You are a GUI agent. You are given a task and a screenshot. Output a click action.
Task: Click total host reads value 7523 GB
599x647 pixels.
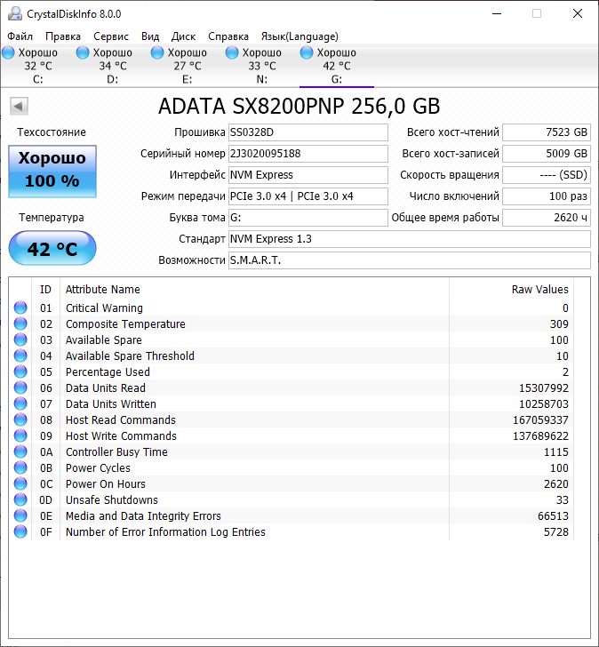547,132
